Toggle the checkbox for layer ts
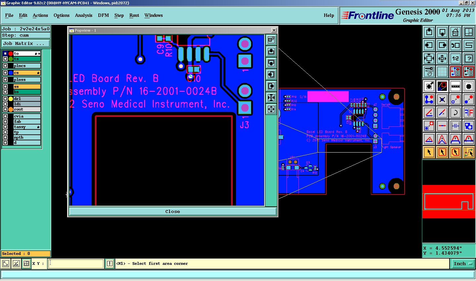The height and width of the screenshot is (281, 476). click(5, 59)
